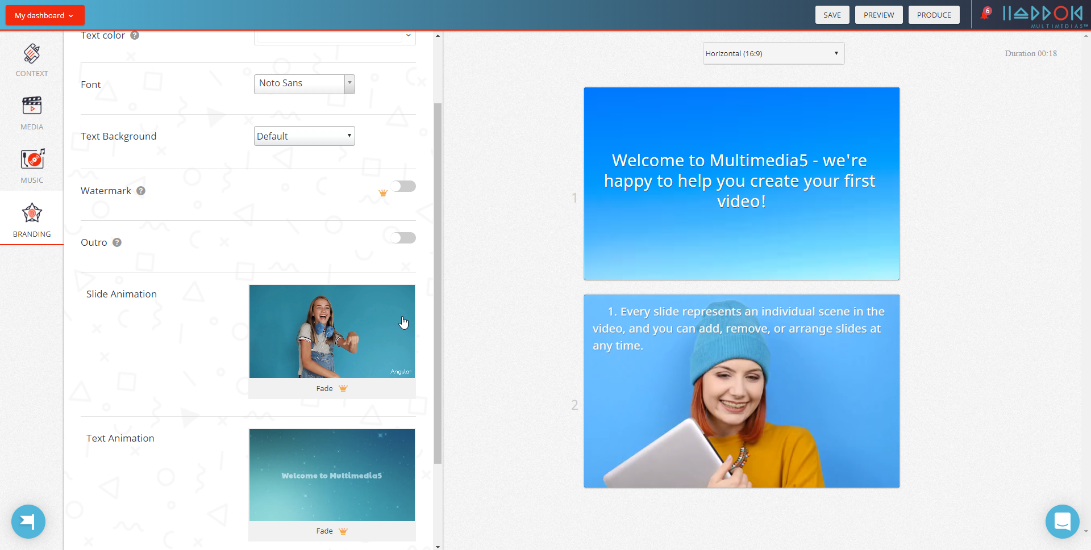Open the Font dropdown showing Noto Sans
Viewport: 1091px width, 550px height.
[304, 84]
